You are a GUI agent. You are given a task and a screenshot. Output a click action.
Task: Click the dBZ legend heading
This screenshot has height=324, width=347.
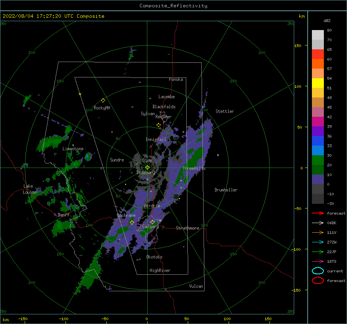pos(327,20)
